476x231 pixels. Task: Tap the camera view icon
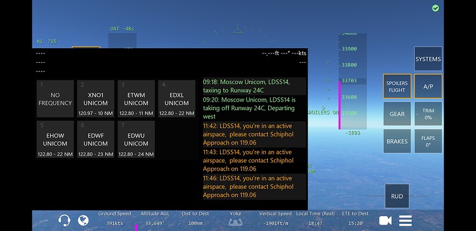385,221
